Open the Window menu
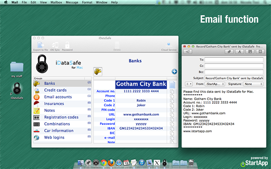 coord(102,2)
